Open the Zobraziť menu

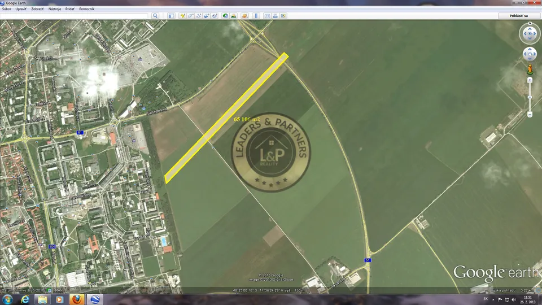[38, 9]
